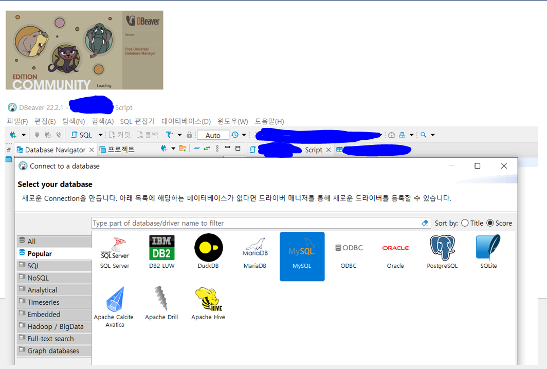Click the Disconnect plug icon

(58, 135)
